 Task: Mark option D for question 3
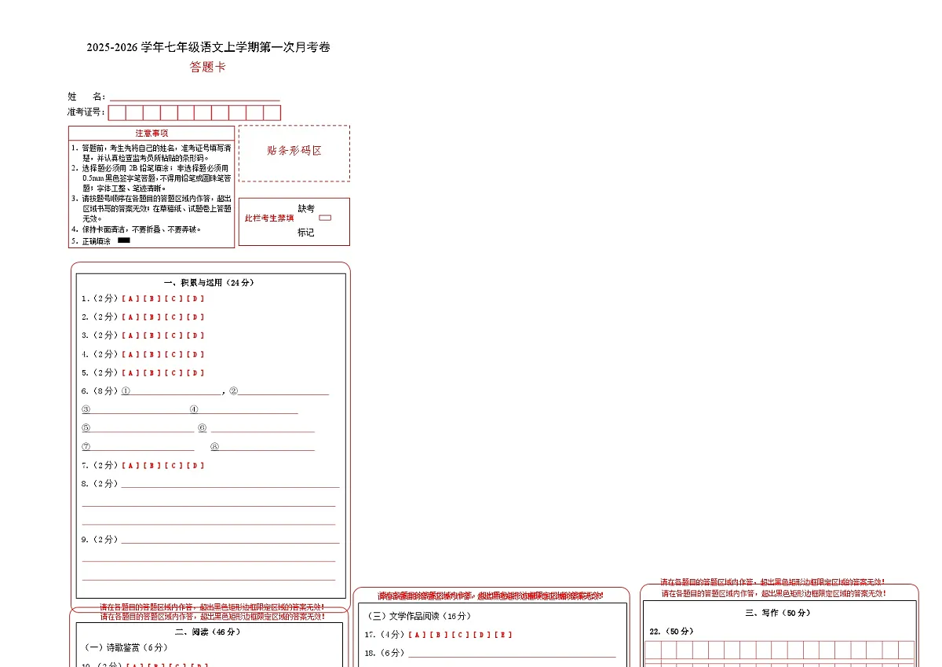[195, 335]
